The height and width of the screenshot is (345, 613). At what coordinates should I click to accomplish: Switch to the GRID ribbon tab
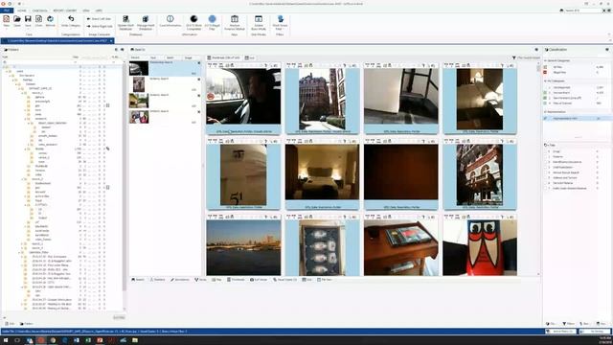point(99,11)
